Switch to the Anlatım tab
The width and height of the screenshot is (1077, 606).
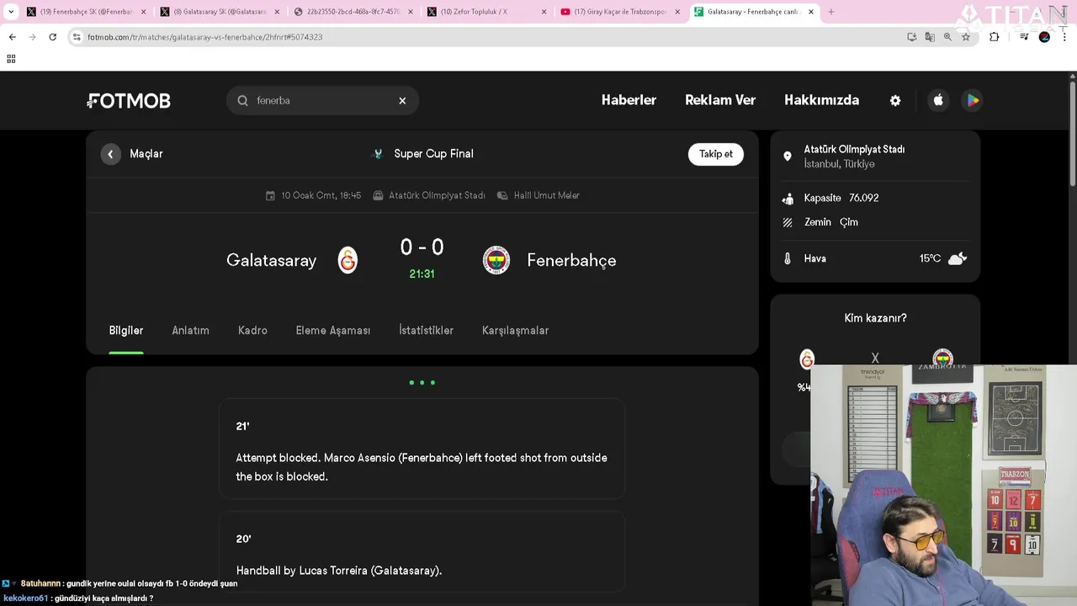[190, 331]
